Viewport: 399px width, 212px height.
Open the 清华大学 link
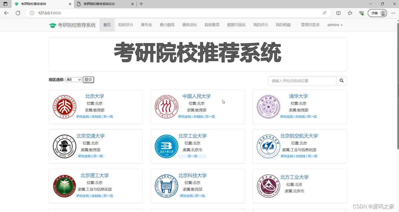tap(298, 96)
